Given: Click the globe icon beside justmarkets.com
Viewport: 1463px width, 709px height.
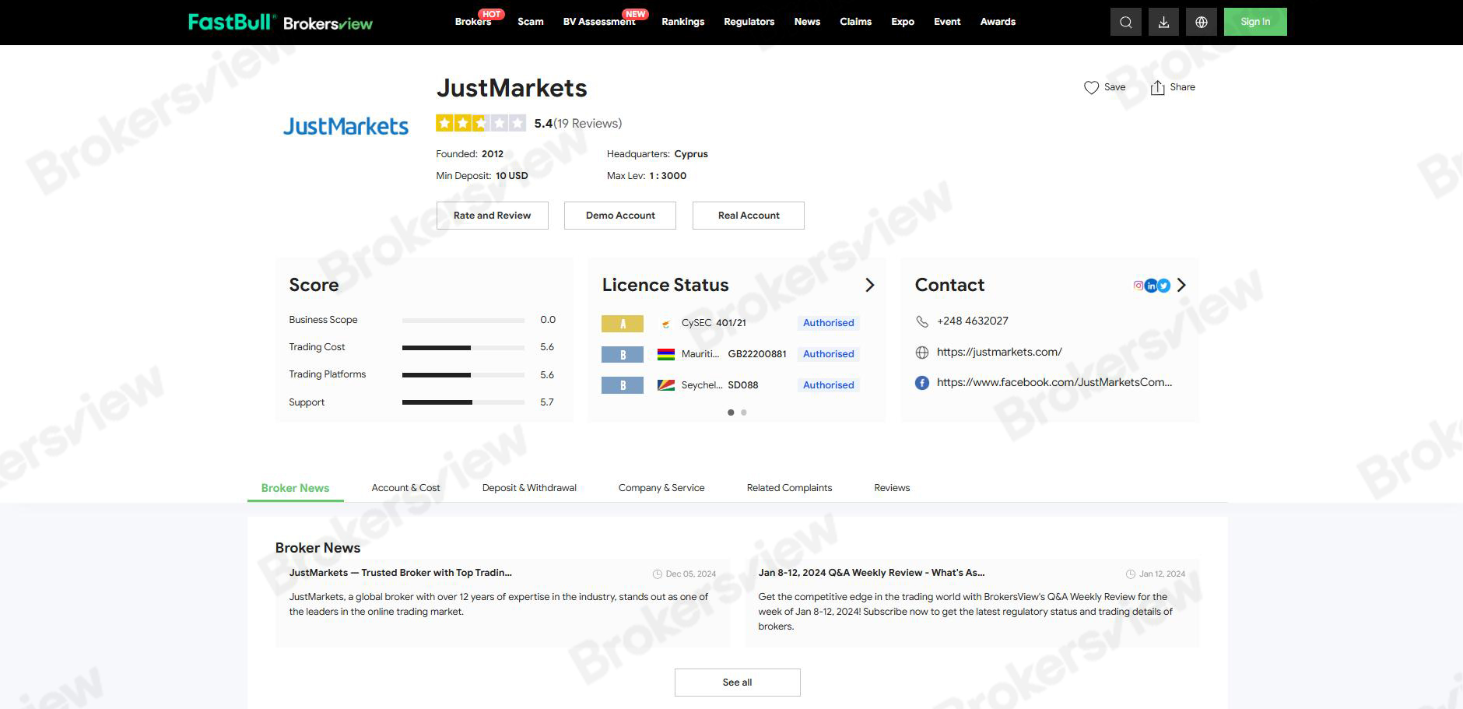Looking at the screenshot, I should click(922, 353).
